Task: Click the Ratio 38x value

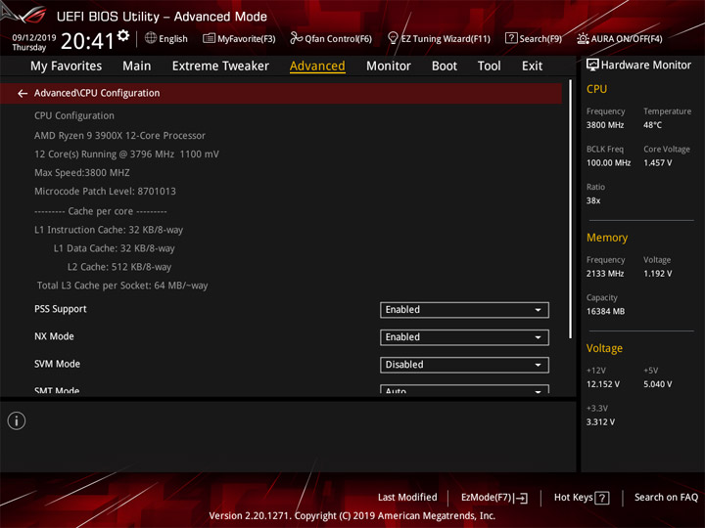Action: (593, 200)
